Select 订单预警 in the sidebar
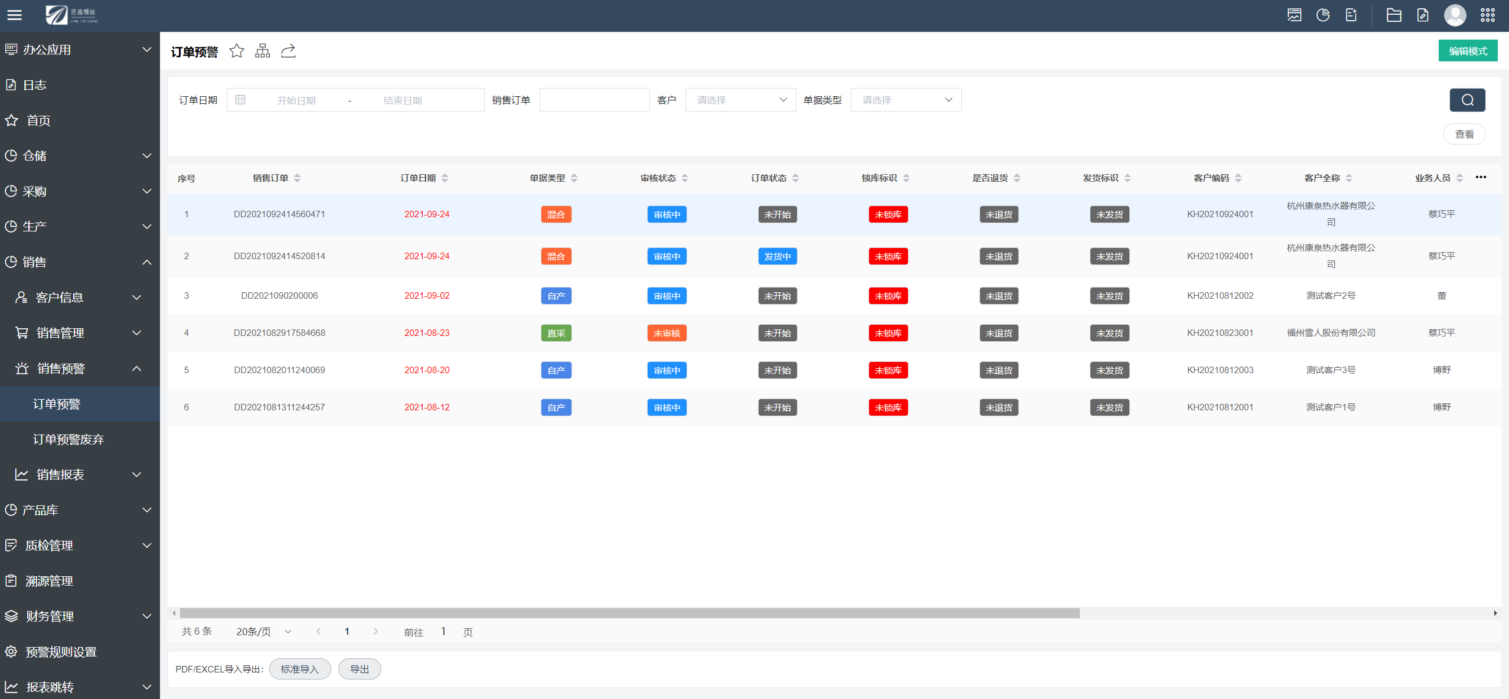The width and height of the screenshot is (1509, 699). [x=80, y=404]
